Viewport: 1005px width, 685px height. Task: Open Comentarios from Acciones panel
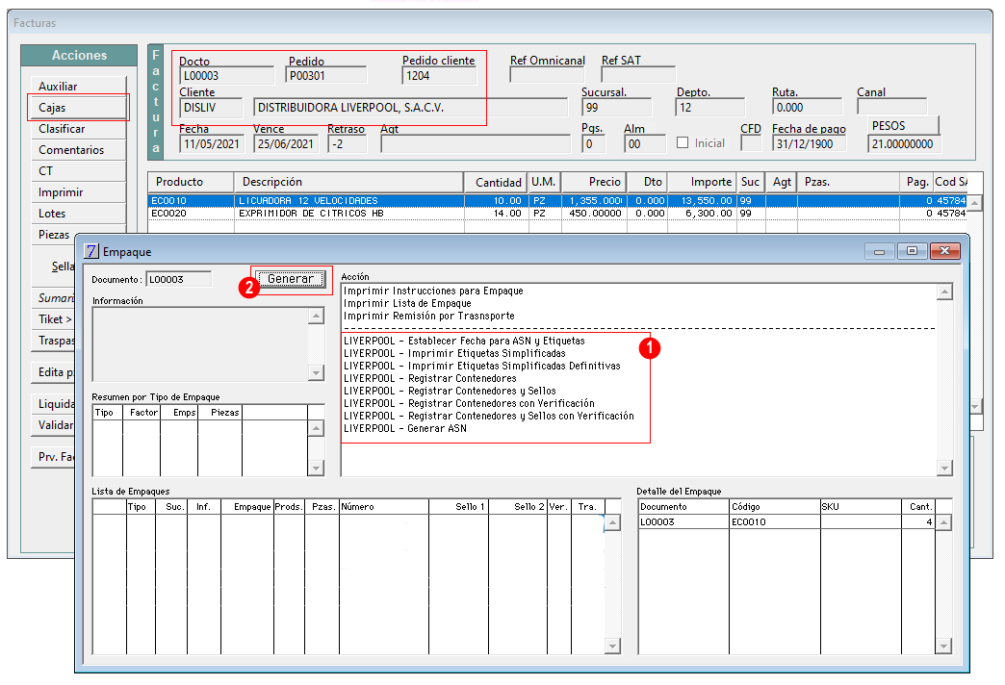pyautogui.click(x=78, y=149)
